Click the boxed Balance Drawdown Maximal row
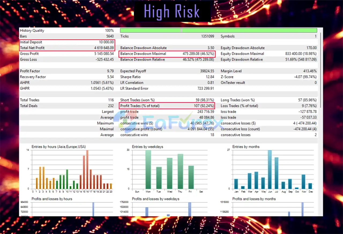This screenshot has width=343, height=234. 167,54
